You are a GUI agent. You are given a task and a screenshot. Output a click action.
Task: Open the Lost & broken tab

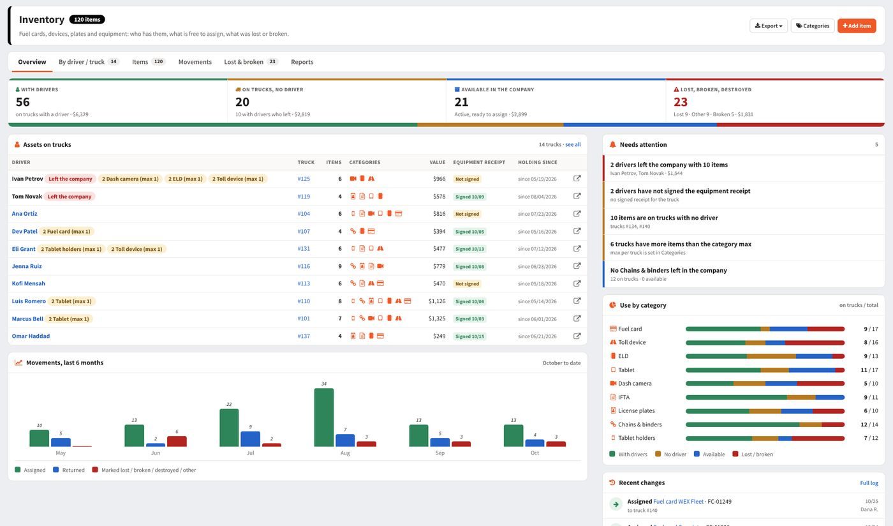[x=251, y=62]
